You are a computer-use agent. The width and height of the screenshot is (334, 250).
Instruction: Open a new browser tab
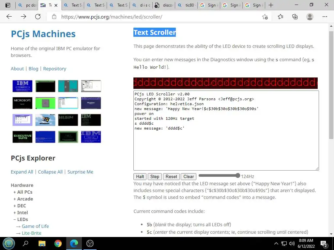(x=271, y=5)
